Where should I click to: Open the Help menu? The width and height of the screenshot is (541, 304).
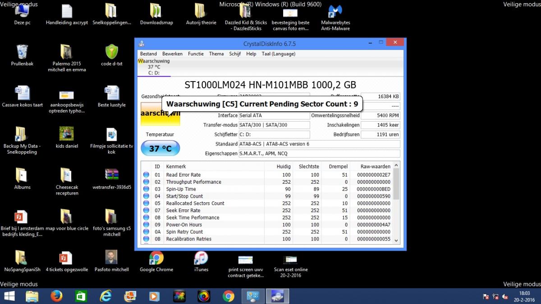251,54
